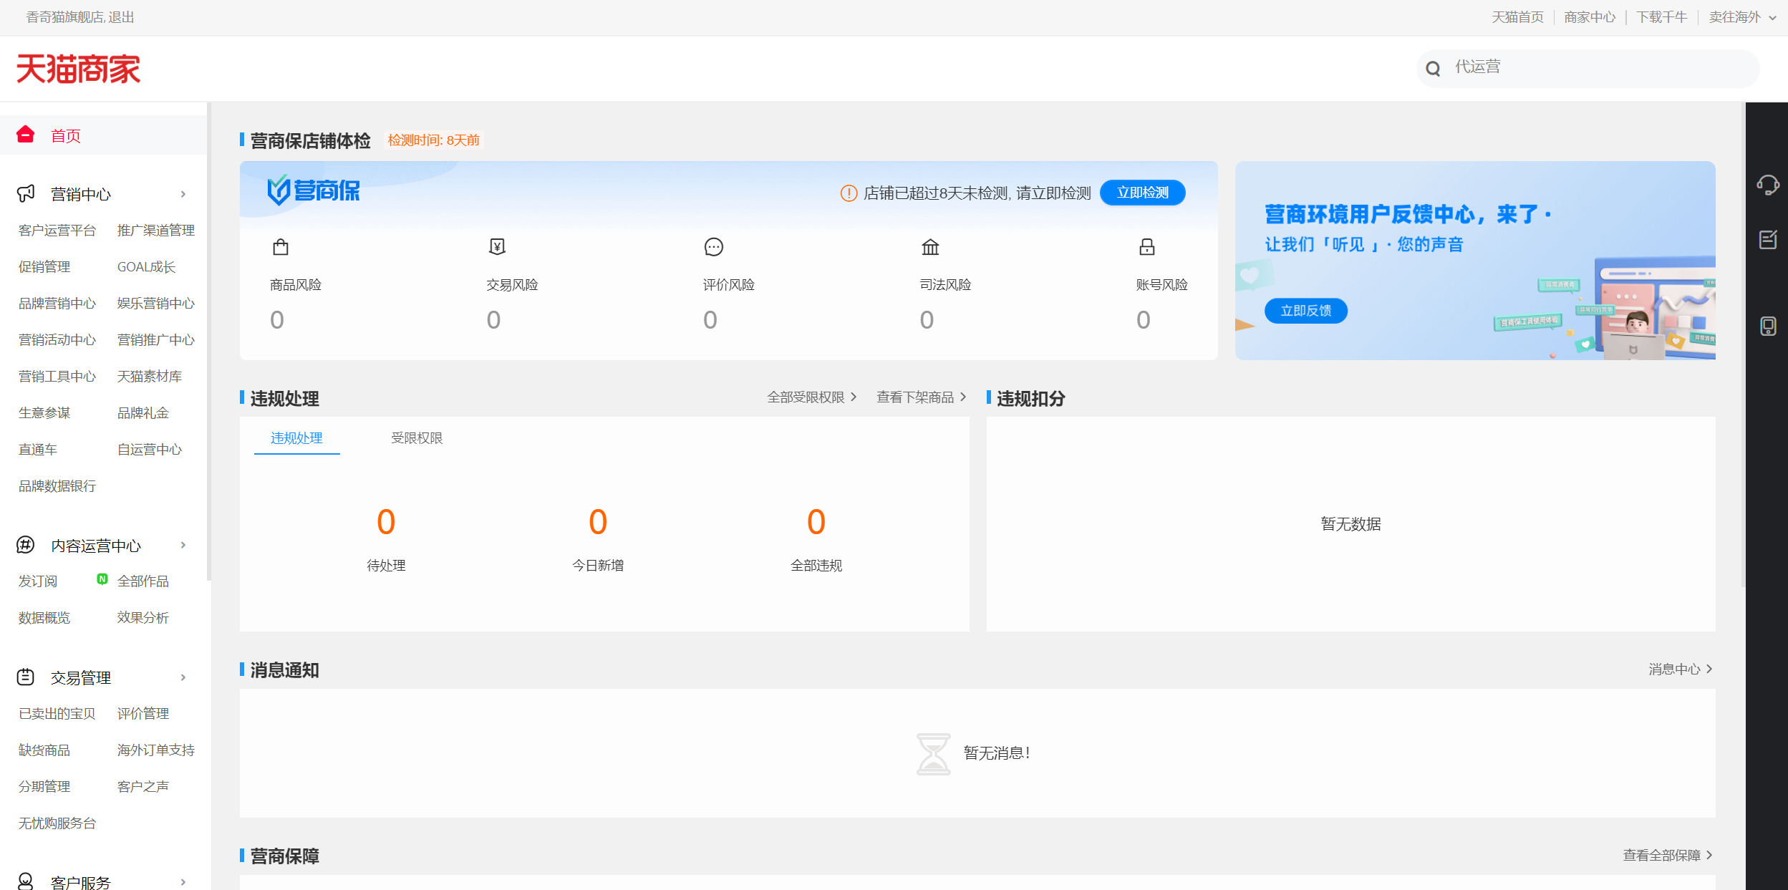
Task: Expand the 交易管理 section arrow
Action: pyautogui.click(x=183, y=677)
